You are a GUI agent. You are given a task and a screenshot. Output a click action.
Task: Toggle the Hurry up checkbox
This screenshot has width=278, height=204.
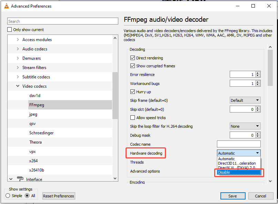132,92
